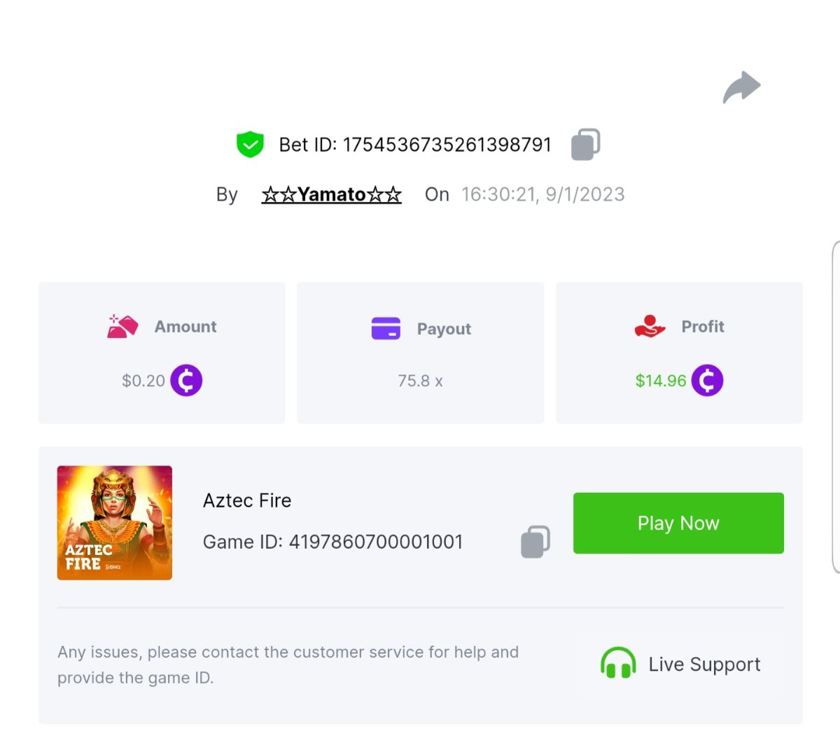Click the Aztec Fire game title
The image size is (840, 744).
point(247,500)
